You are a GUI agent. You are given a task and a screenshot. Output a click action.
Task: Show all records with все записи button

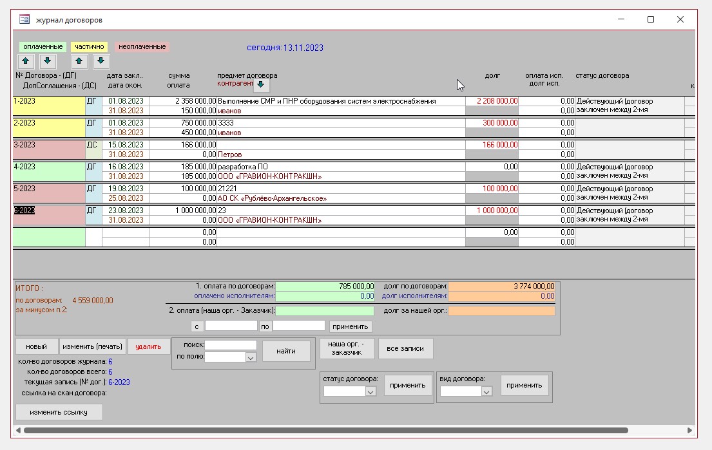[x=405, y=348]
